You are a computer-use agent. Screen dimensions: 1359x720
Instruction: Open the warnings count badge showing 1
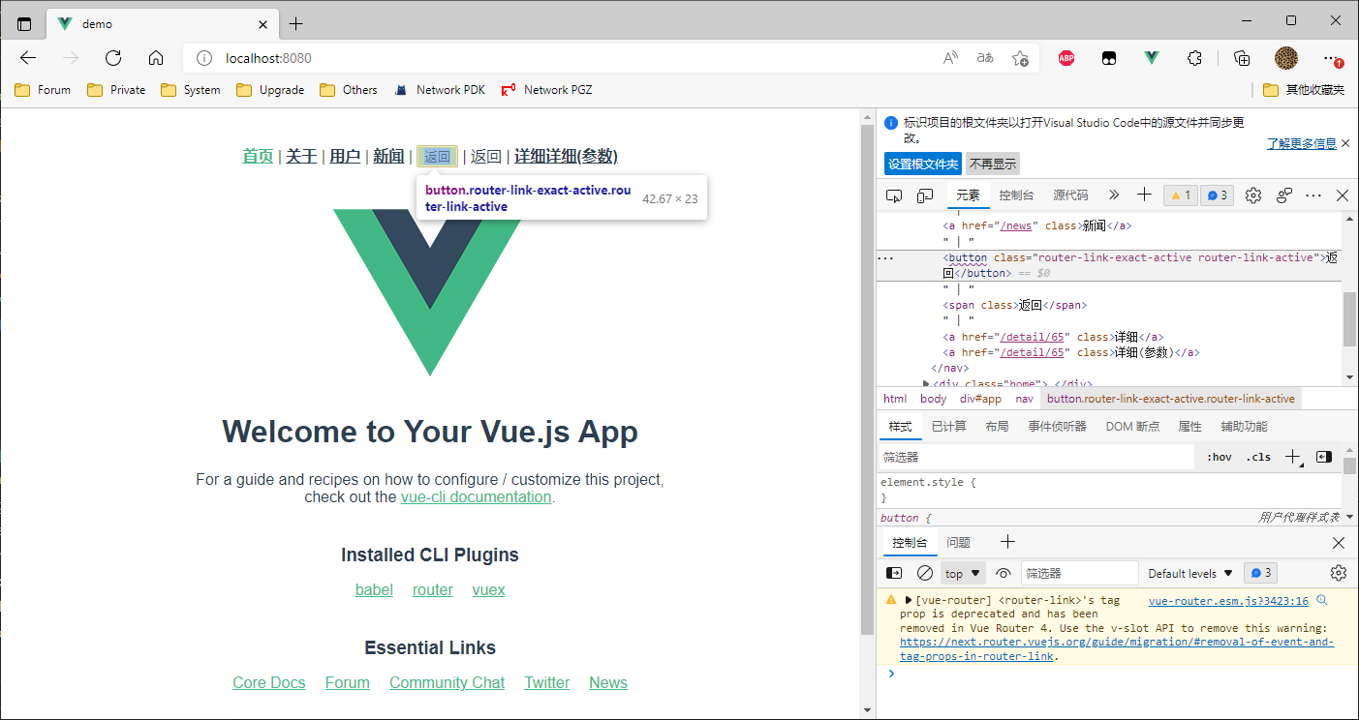click(x=1181, y=195)
